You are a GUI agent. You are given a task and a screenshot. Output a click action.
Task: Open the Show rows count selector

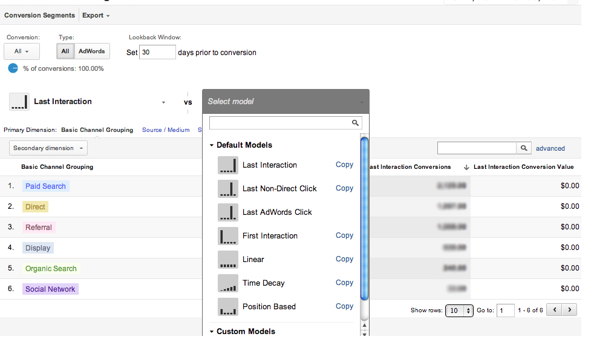point(459,310)
